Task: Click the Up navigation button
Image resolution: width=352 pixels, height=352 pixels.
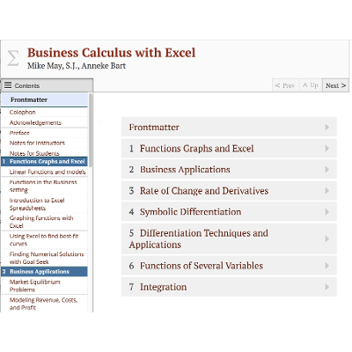Action: [311, 85]
